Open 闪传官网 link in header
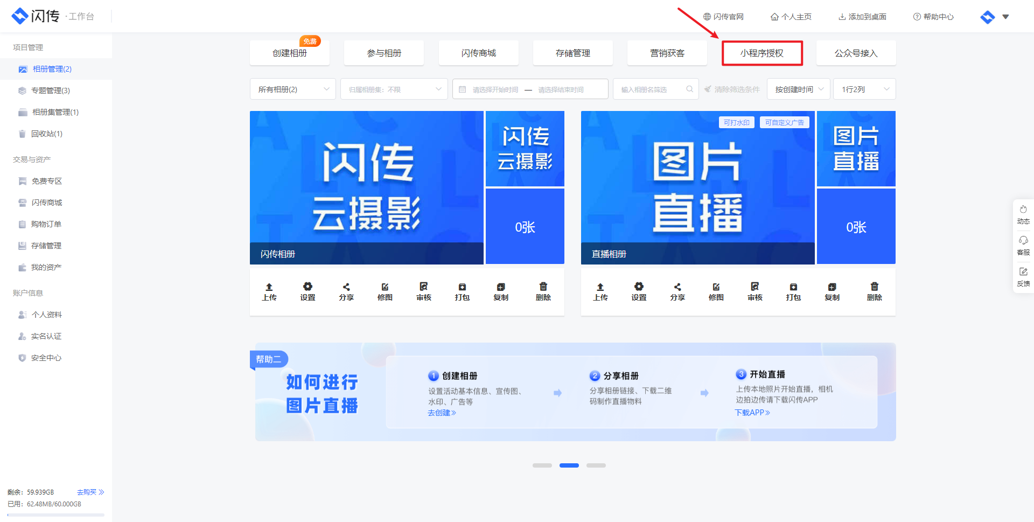1034x522 pixels. tap(723, 17)
